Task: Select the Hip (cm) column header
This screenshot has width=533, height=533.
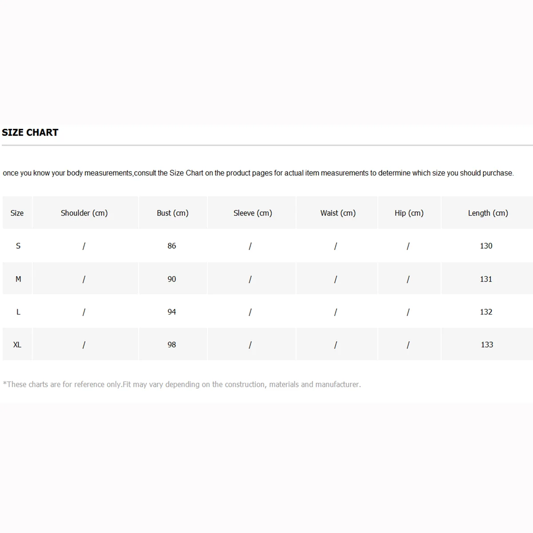Action: [x=409, y=213]
